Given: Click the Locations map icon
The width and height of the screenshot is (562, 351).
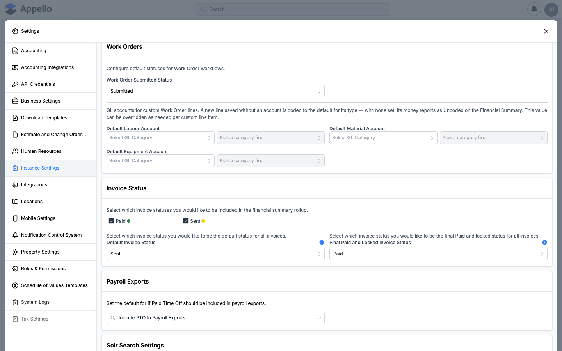Looking at the screenshot, I should pyautogui.click(x=15, y=202).
